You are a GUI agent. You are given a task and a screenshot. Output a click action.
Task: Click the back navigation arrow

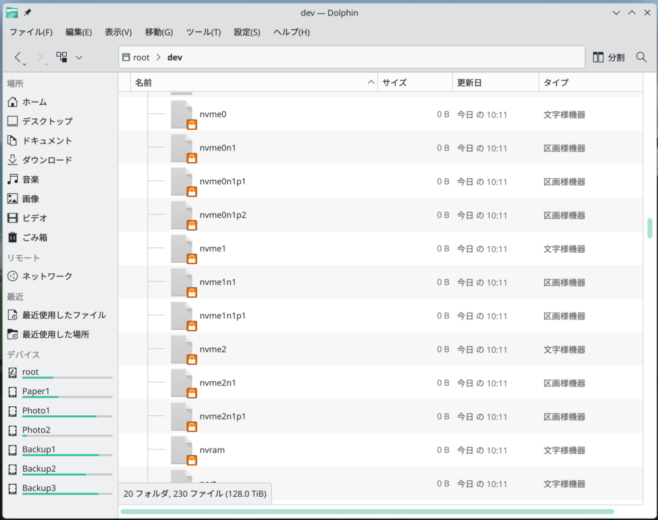pyautogui.click(x=19, y=57)
